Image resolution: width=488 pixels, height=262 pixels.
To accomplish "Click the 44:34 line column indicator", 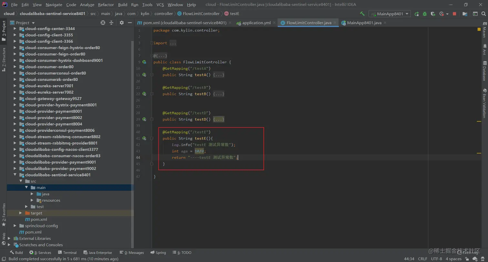I will click(409, 259).
